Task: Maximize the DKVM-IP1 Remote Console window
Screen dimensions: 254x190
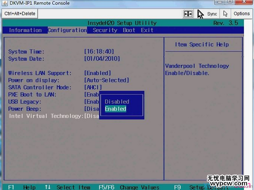Action: 230,2
